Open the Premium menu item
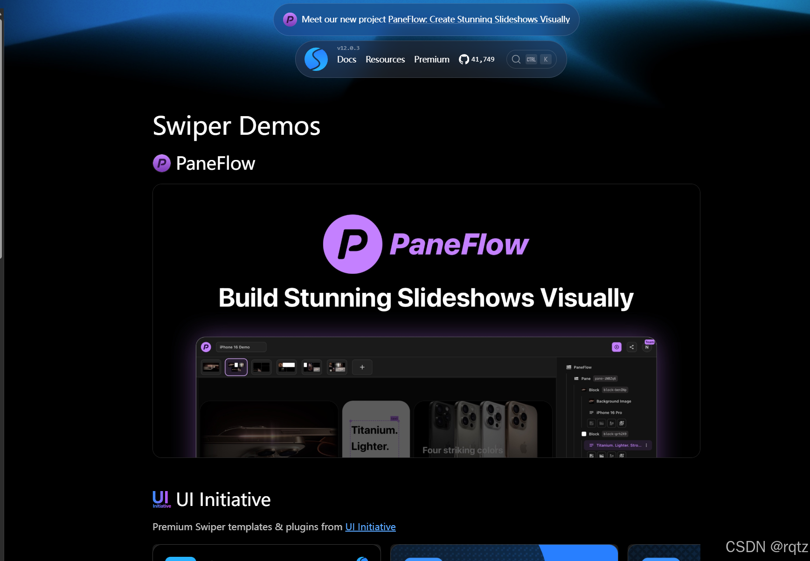This screenshot has width=810, height=561. [432, 59]
